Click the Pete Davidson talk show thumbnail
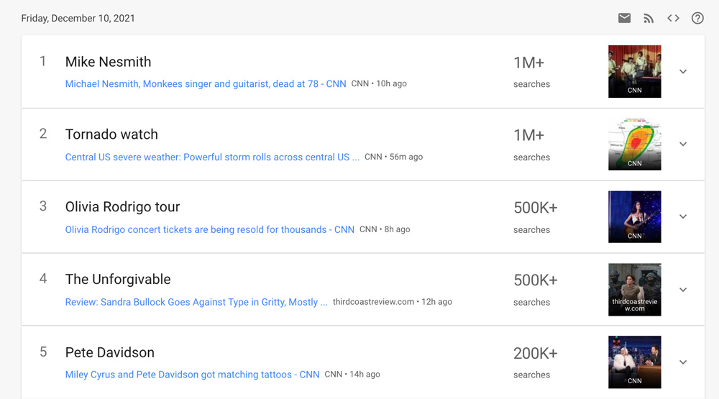Screen dimensions: 719x399 click(x=635, y=362)
